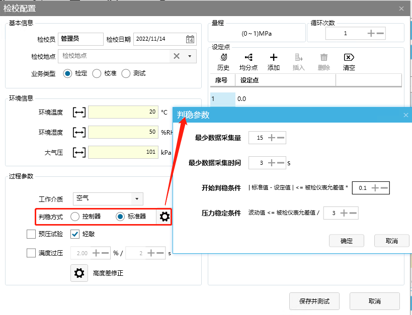Viewport: 412px width, 315px height.
Task: Click the 环境温度 range icon
Action: pyautogui.click(x=79, y=113)
